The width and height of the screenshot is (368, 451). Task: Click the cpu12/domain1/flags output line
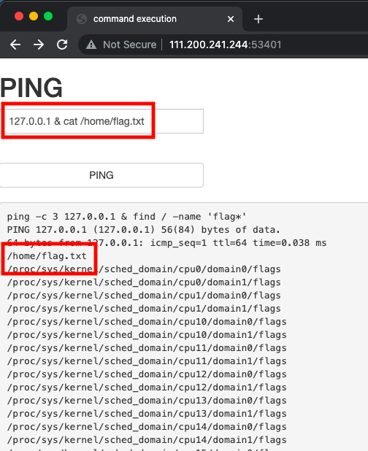(147, 388)
